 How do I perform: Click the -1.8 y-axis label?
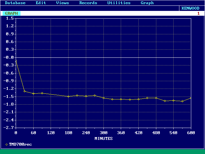(x=9, y=104)
